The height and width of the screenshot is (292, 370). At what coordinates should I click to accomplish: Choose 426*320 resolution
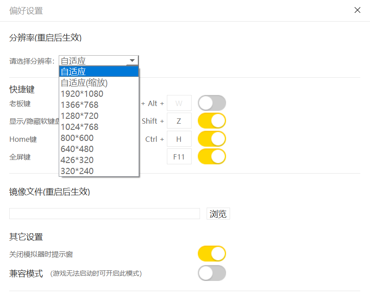[98, 160]
